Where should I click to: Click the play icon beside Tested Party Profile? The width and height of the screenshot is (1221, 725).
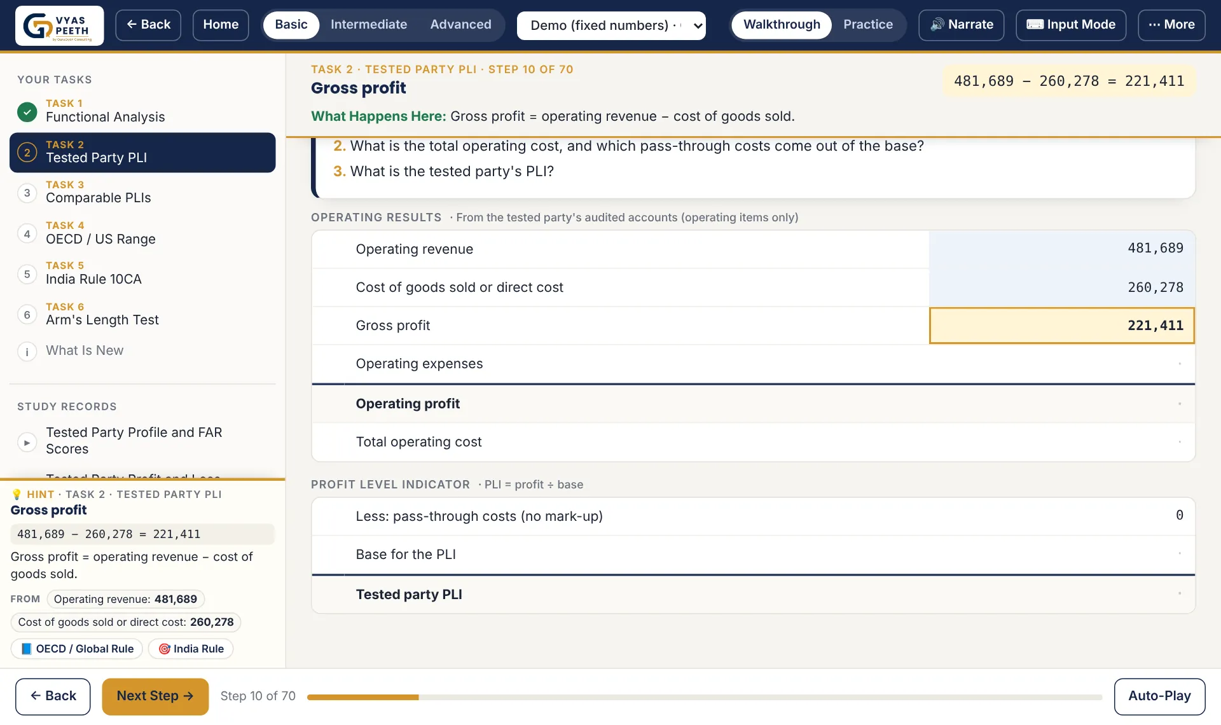[x=27, y=441]
